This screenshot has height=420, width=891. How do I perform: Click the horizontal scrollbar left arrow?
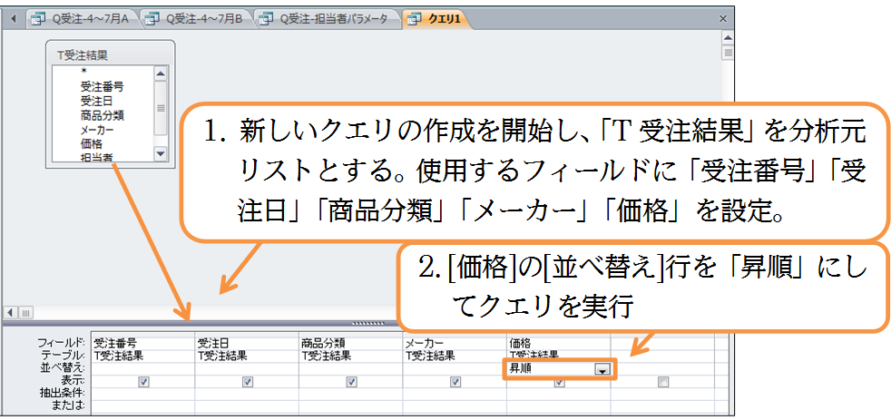point(11,312)
